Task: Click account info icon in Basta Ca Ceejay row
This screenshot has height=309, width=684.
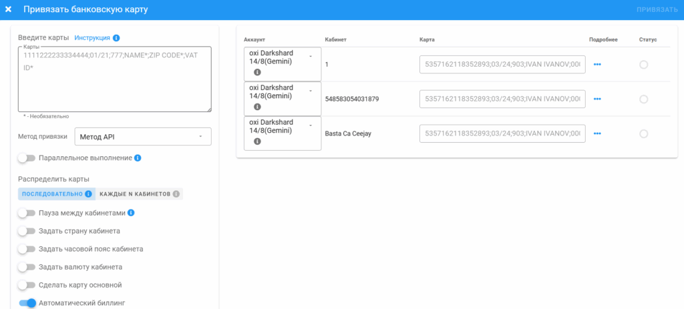Action: tap(257, 141)
